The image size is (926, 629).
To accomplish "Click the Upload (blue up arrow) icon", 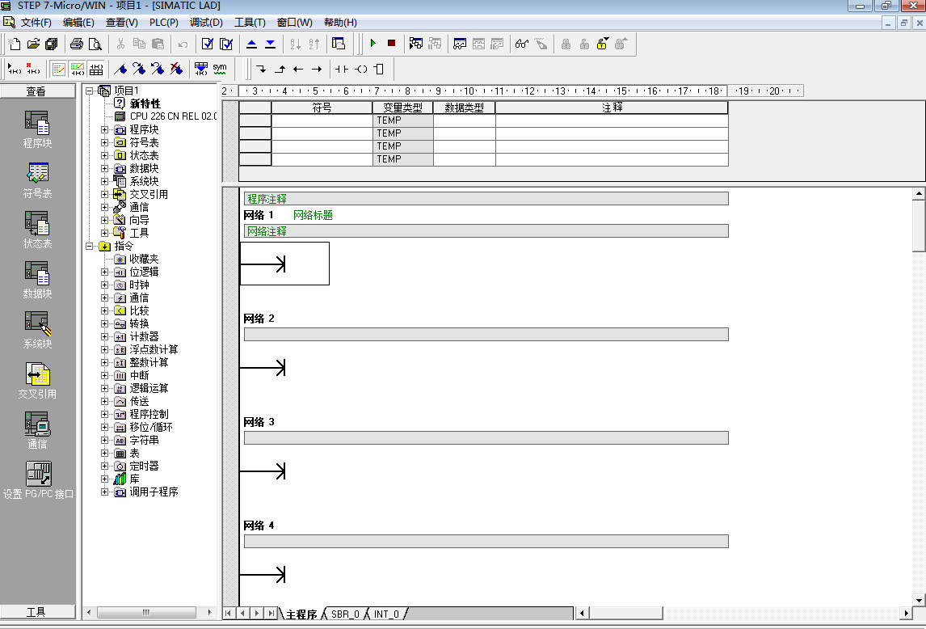I will point(251,44).
